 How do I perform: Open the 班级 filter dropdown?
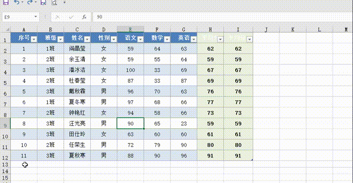pyautogui.click(x=60, y=39)
